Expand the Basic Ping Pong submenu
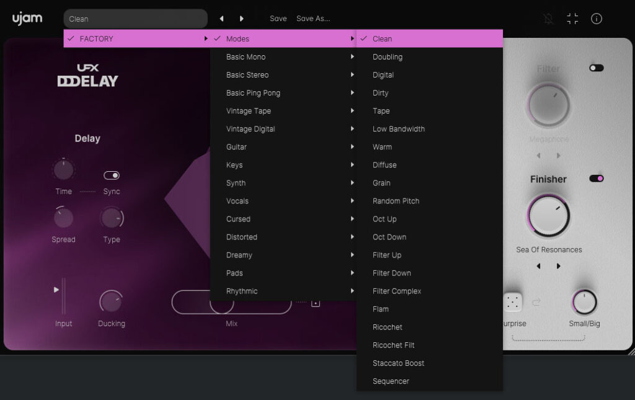Viewport: 635px width, 400px height. 283,92
